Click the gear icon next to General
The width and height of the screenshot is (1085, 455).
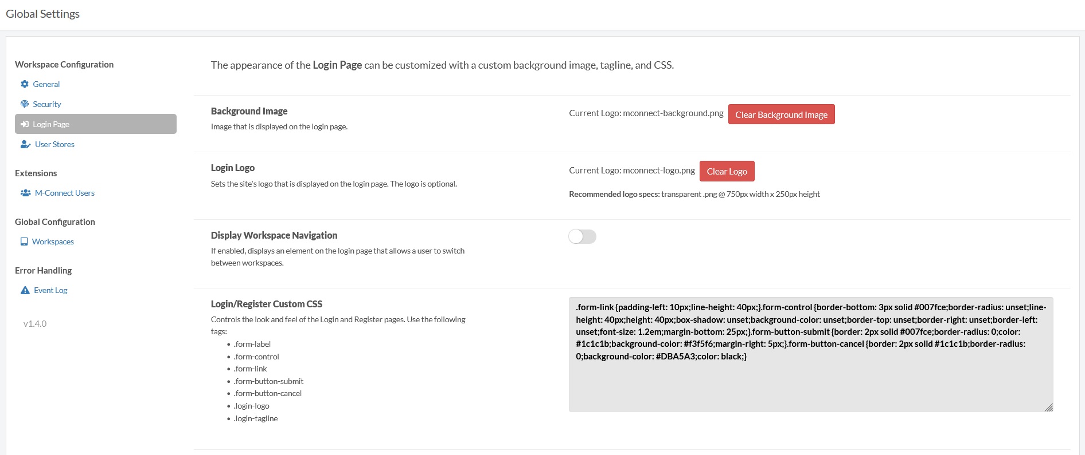point(25,84)
